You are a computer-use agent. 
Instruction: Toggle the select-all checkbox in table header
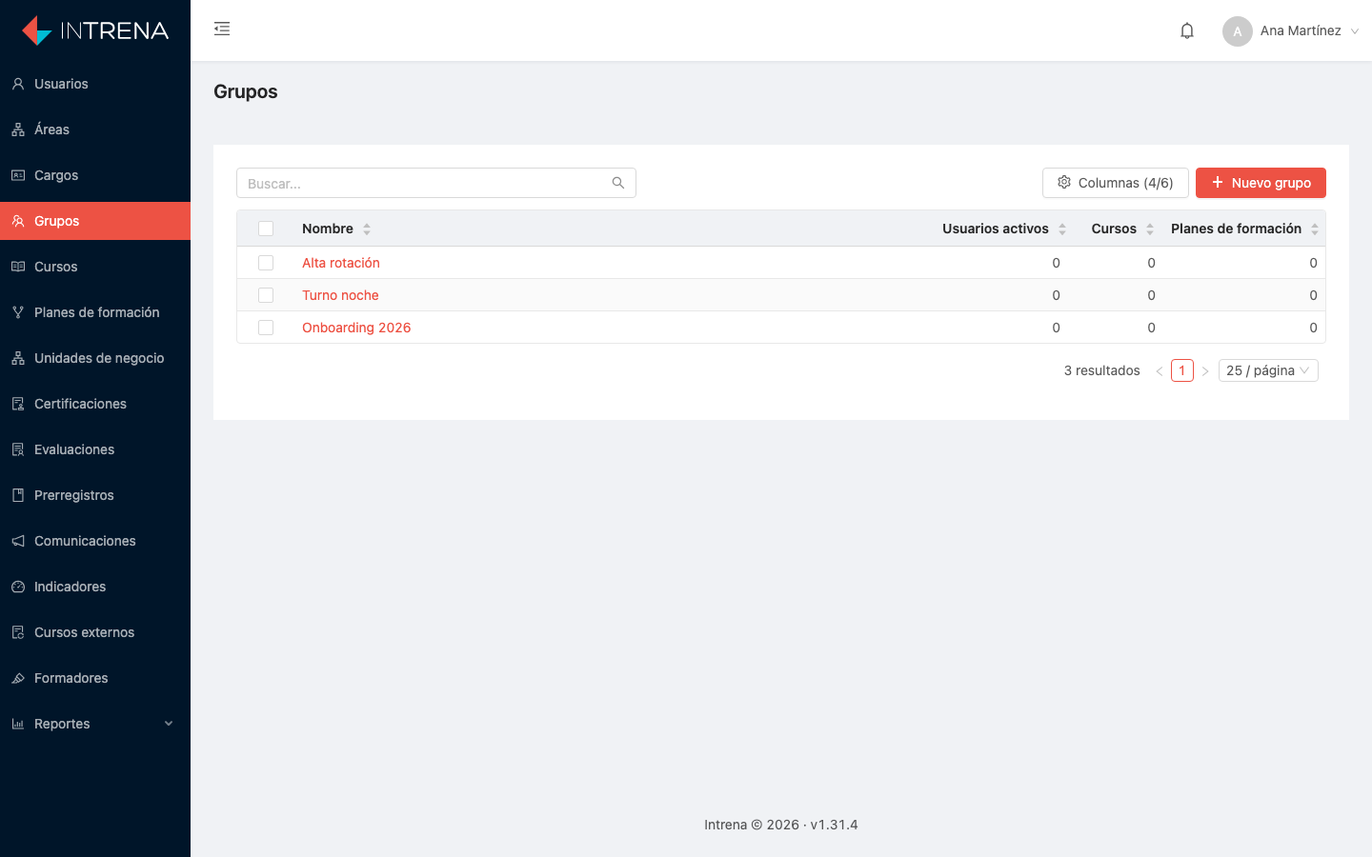tap(266, 229)
